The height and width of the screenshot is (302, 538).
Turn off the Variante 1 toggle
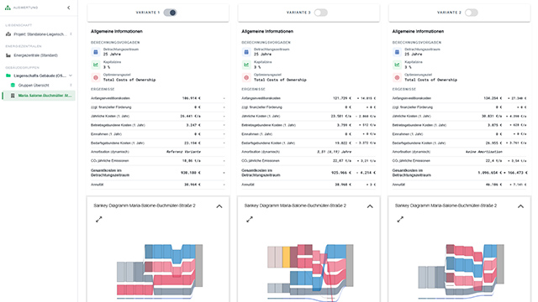(x=170, y=13)
